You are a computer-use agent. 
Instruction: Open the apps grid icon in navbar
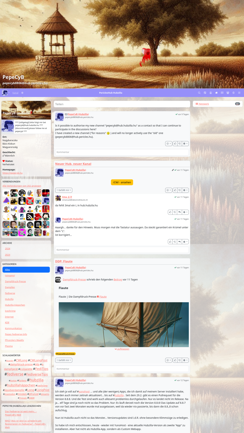(222, 93)
